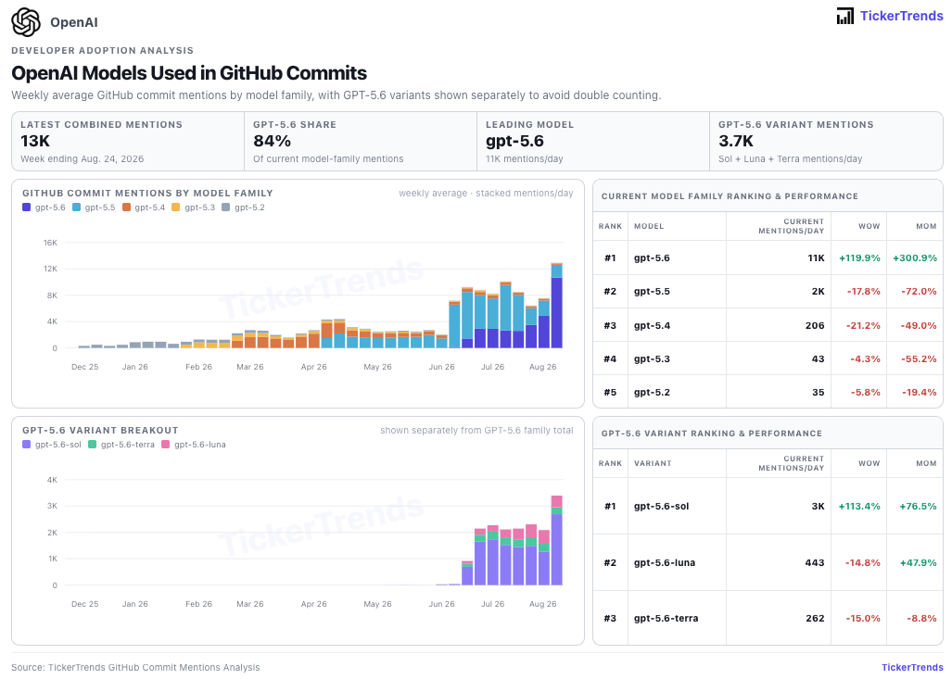Click the GPT-5.6 Share stat card
952x679 pixels.
[361, 142]
